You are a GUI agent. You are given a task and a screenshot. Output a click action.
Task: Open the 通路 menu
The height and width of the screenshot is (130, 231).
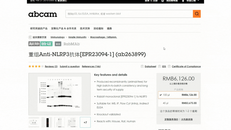109,29
